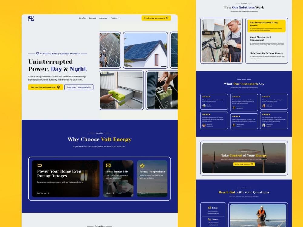Click "Their customer service is top-notch" review card
Viewport: 303px width, 227px height.
coord(244,121)
